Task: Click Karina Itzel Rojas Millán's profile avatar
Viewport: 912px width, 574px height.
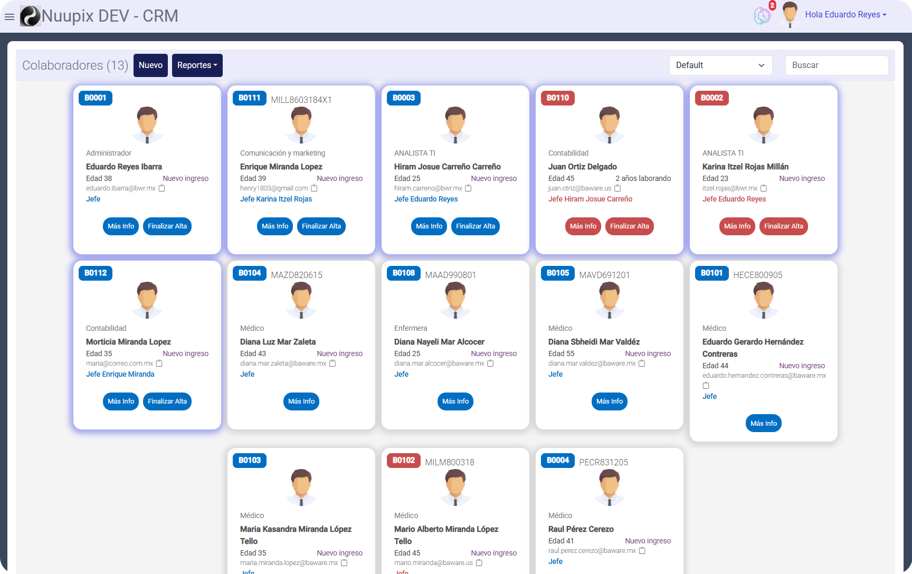Action: tap(763, 125)
